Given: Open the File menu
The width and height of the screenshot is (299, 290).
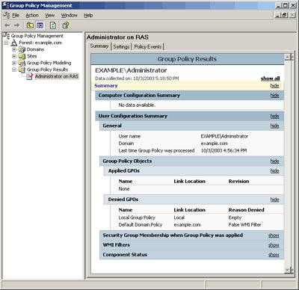Looking at the screenshot, I should 16,15.
